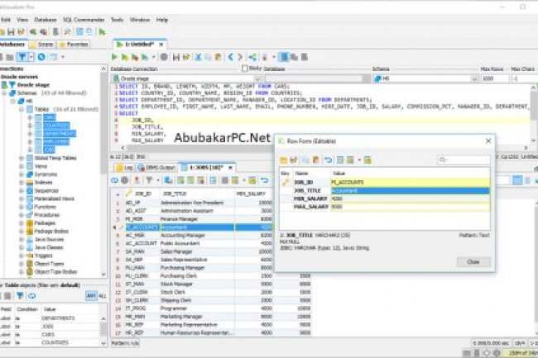538x358 pixels.
Task: Click the Close button in Row Form
Action: pos(473,261)
